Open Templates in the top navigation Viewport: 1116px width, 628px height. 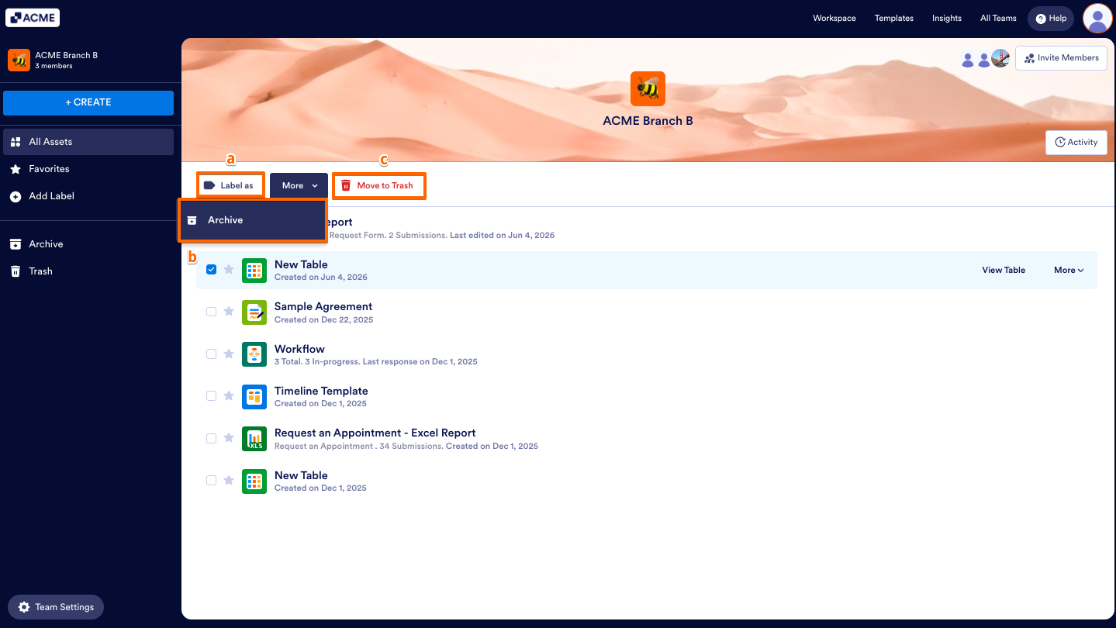[894, 18]
